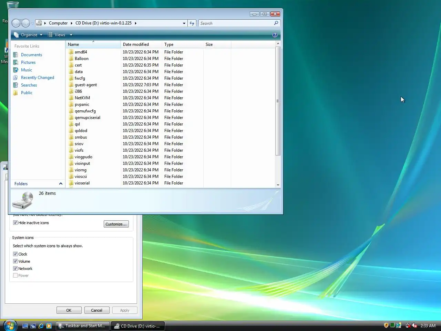Screen dimensions: 441x331
Task: Click the scrollbar up arrow
Action: pos(278,44)
